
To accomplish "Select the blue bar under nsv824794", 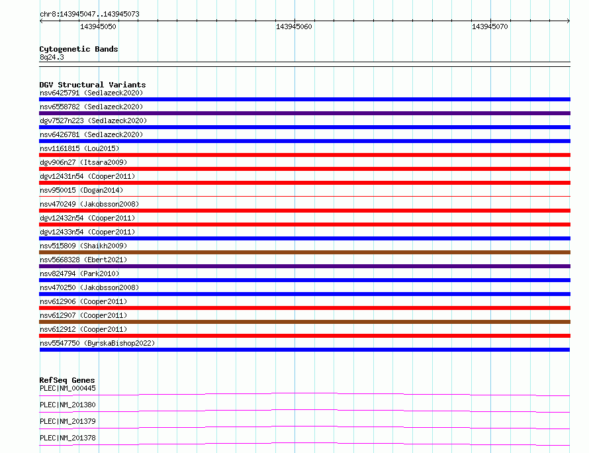I will (x=304, y=280).
